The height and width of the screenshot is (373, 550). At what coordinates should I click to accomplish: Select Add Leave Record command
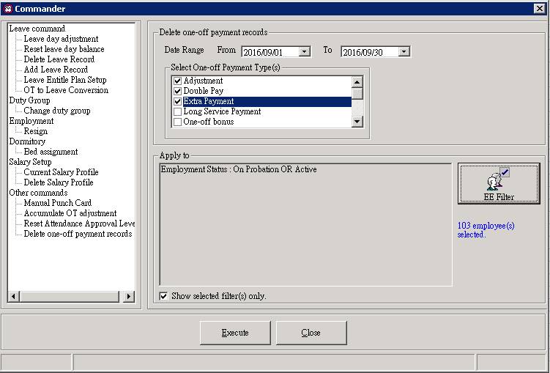(56, 70)
